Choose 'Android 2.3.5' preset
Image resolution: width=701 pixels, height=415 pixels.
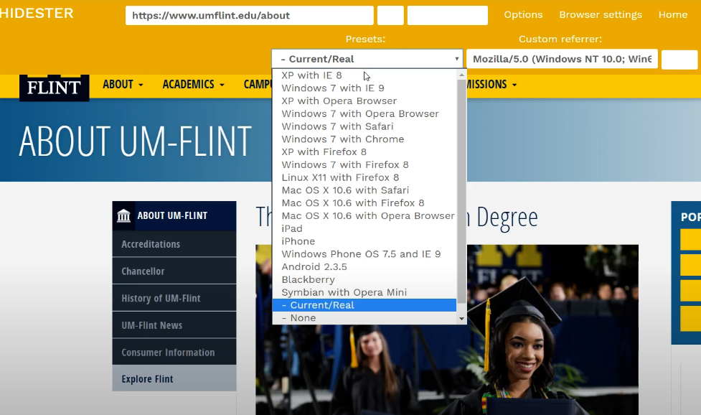tap(364, 266)
